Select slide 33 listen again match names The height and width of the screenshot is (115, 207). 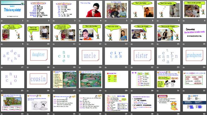click(13, 102)
